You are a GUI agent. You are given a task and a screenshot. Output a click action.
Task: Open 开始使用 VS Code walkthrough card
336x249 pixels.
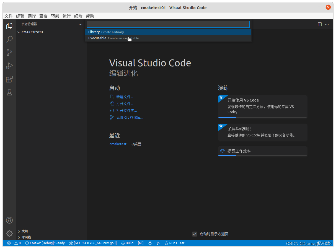point(262,107)
